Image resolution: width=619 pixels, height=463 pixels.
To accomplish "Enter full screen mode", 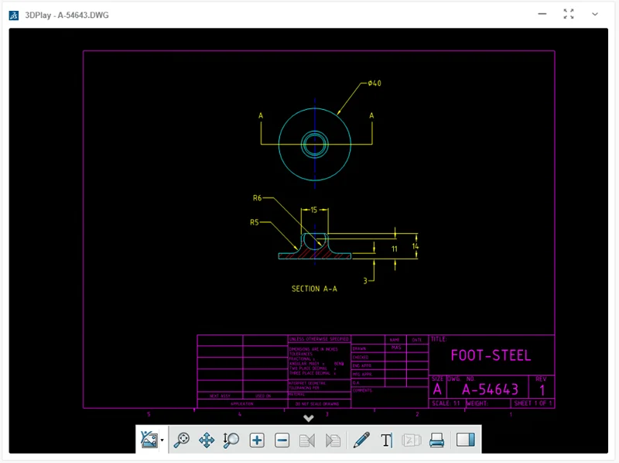I will (x=569, y=14).
